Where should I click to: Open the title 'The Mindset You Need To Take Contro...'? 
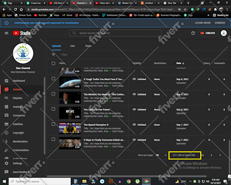(x=104, y=94)
